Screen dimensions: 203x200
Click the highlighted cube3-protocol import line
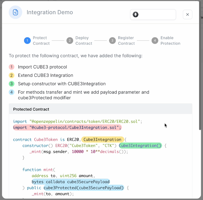point(67,127)
